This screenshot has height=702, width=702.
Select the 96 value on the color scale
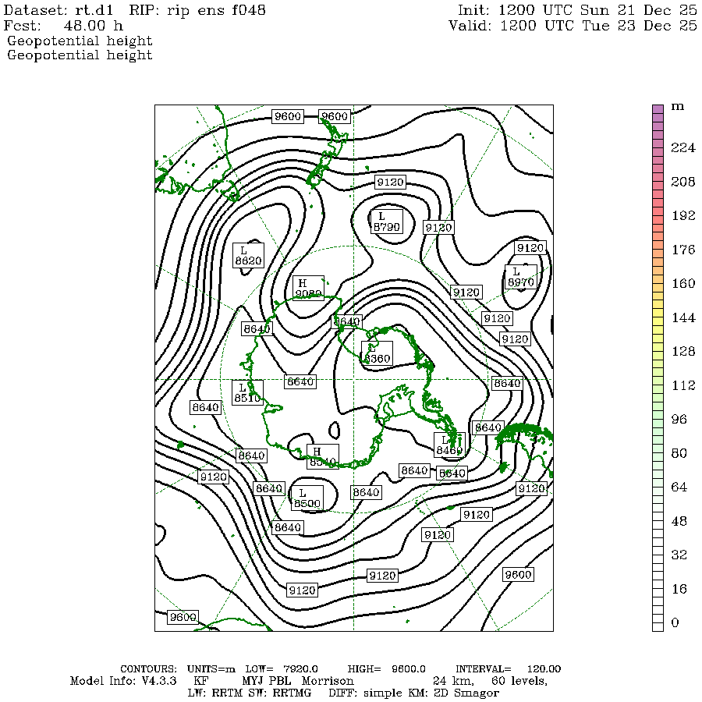pos(679,419)
